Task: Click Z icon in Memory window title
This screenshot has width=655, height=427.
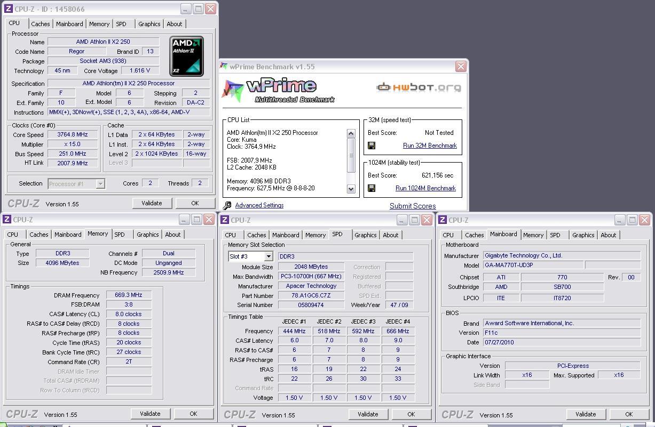Action: pos(6,220)
